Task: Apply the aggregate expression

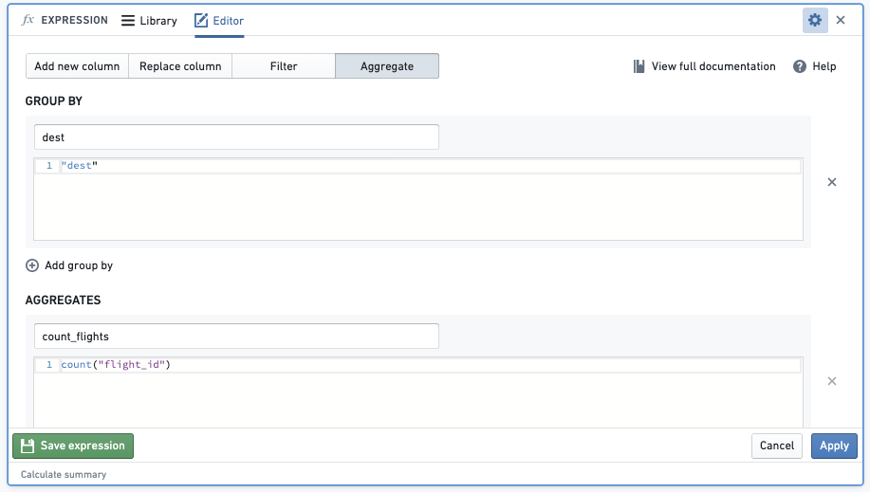Action: click(834, 446)
